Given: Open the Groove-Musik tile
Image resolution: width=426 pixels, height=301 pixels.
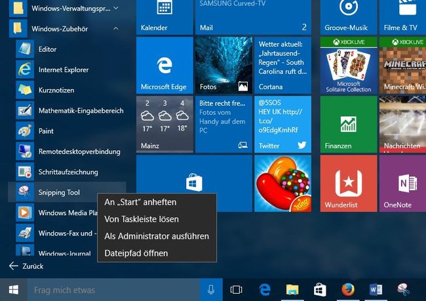Looking at the screenshot, I should [349, 17].
